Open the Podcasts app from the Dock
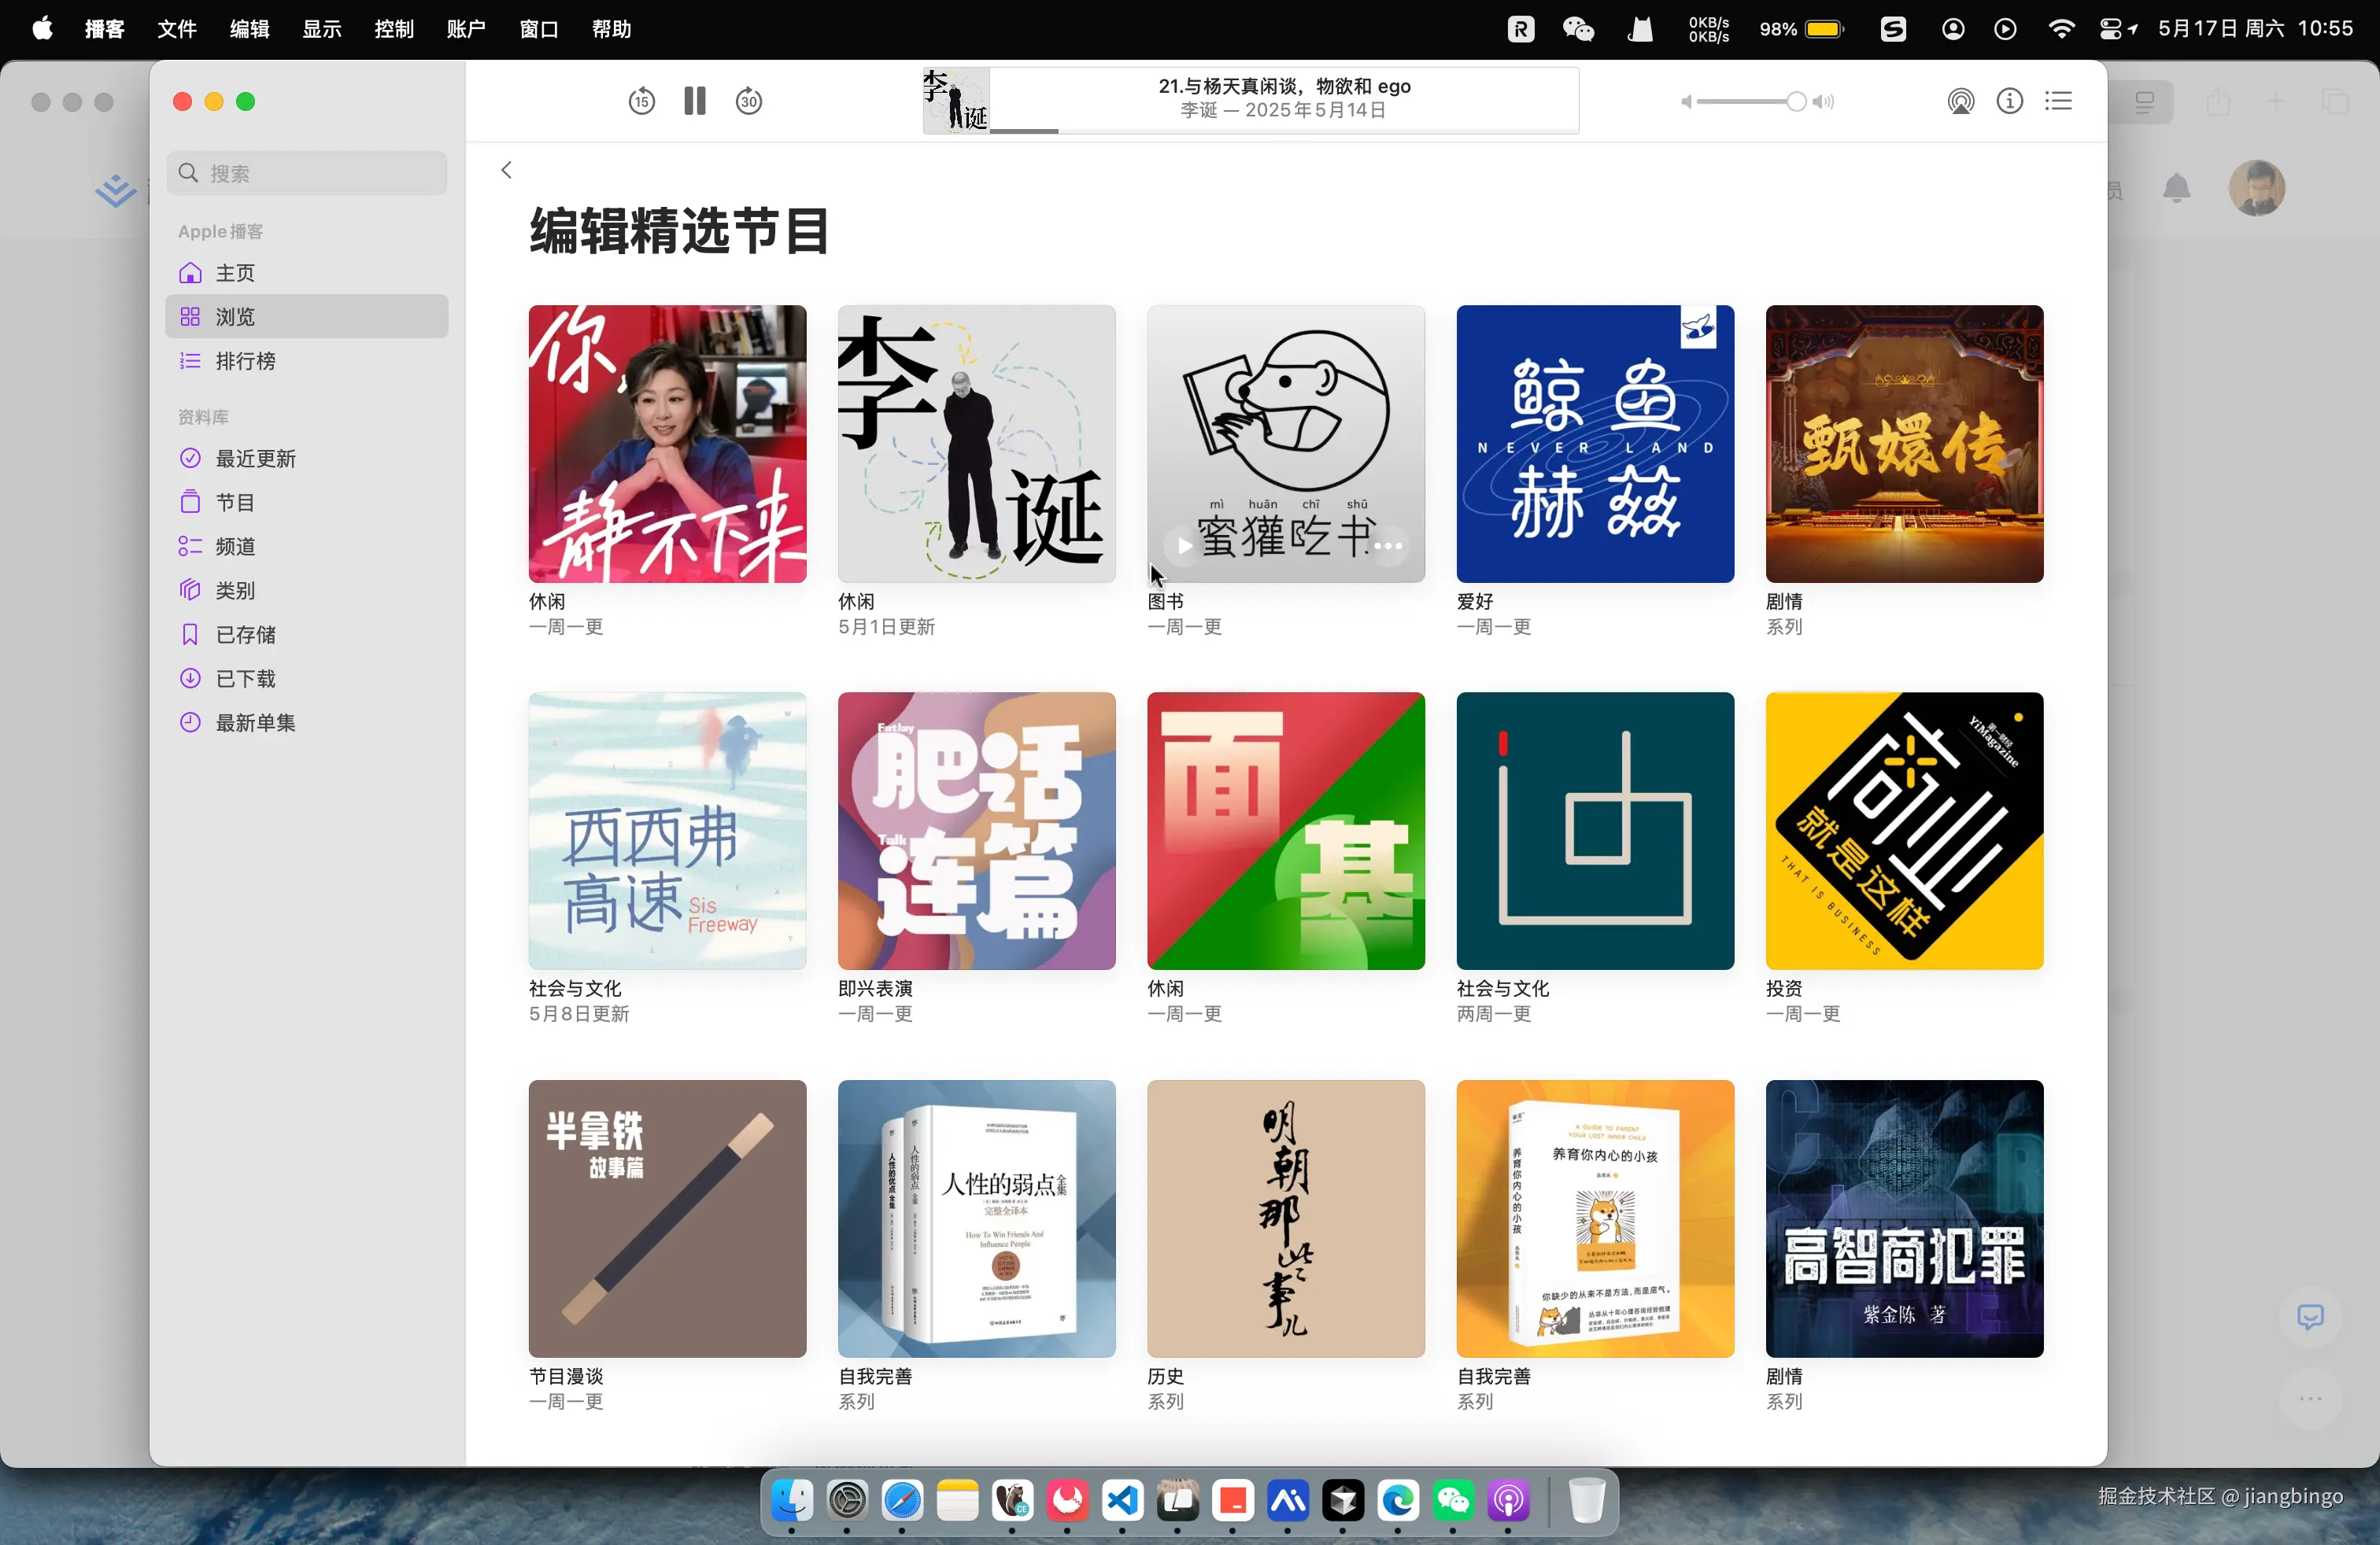Image resolution: width=2380 pixels, height=1545 pixels. tap(1509, 1500)
